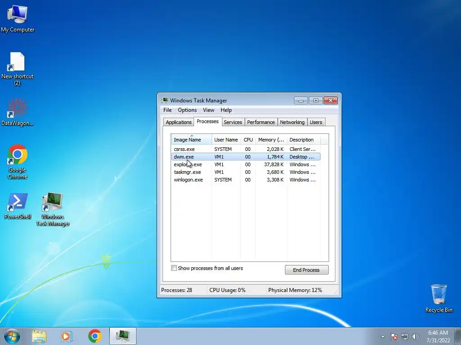Click the 3,680 K memory value

click(x=275, y=172)
